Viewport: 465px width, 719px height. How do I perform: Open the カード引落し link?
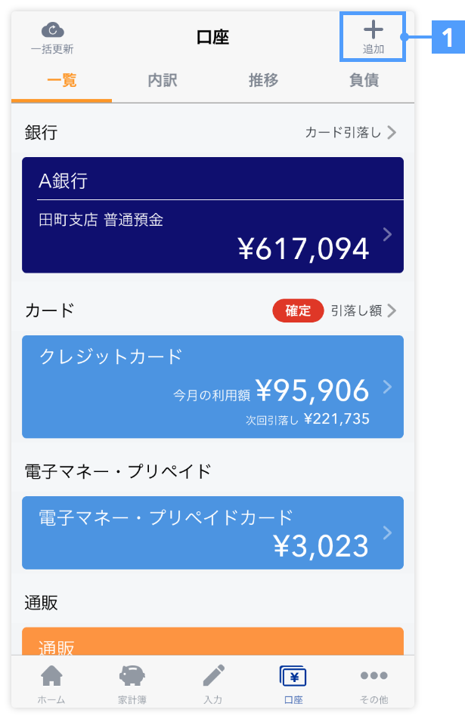coord(351,132)
